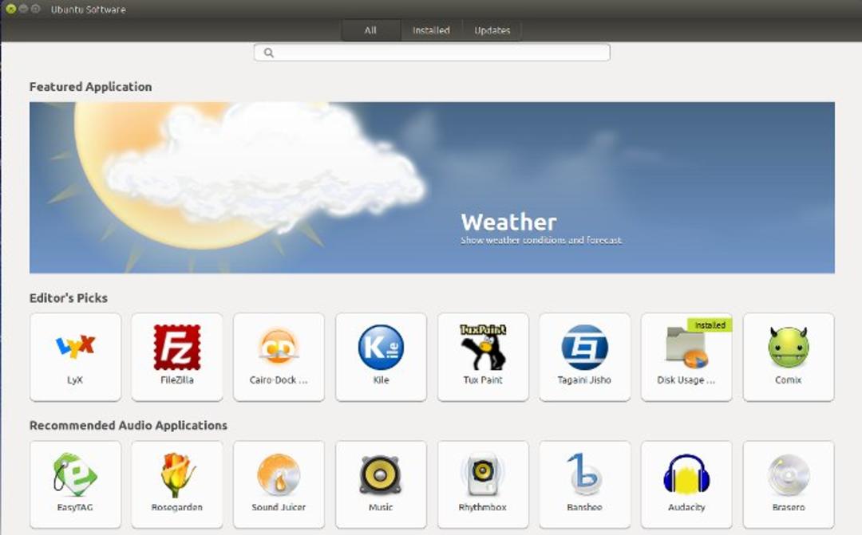Open Rhythmbox audio app
862x535 pixels.
pos(483,485)
